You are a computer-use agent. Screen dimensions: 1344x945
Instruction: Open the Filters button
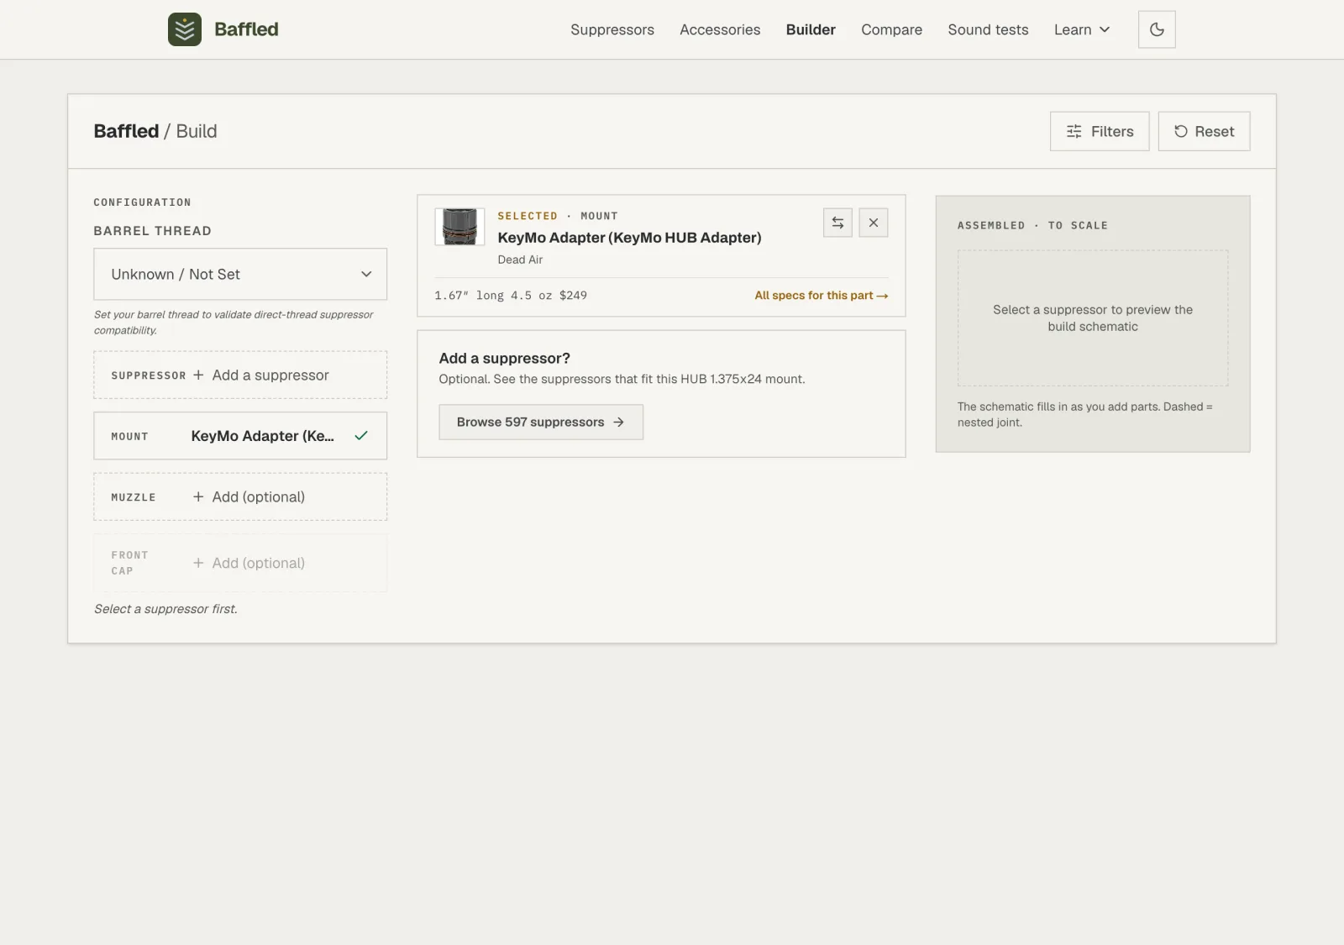1100,131
